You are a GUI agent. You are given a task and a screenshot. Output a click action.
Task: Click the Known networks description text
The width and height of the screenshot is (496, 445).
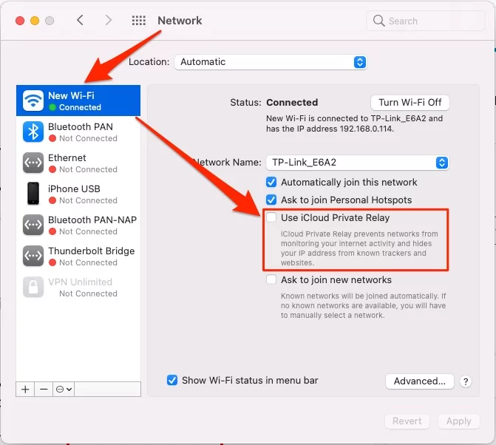click(363, 305)
